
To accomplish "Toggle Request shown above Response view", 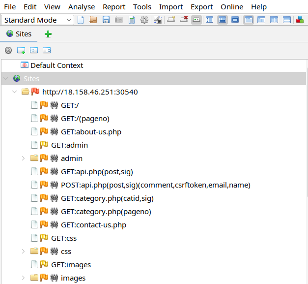I will (x=261, y=20).
